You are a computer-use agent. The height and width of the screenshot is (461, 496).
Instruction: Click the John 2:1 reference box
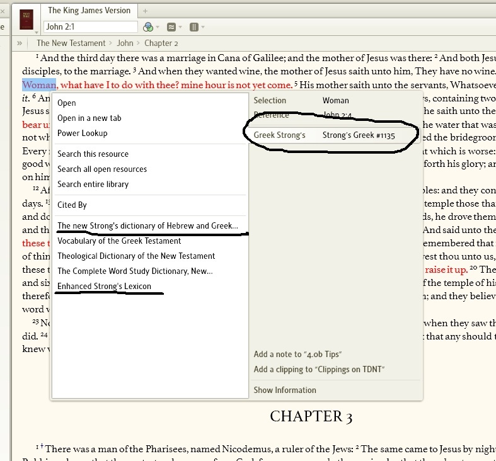point(91,27)
